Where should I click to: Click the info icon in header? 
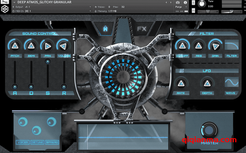point(185,2)
